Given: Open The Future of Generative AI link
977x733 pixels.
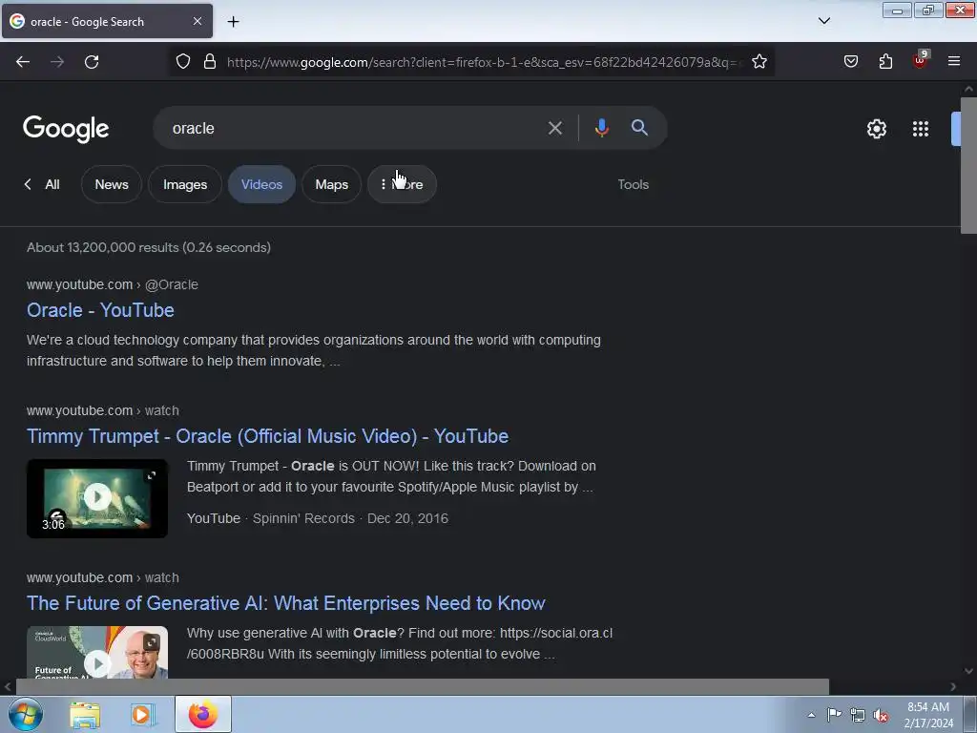Looking at the screenshot, I should pyautogui.click(x=286, y=603).
